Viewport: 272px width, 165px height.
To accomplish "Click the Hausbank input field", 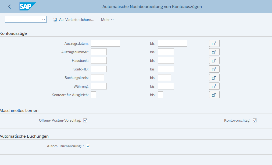I will 99,61.
